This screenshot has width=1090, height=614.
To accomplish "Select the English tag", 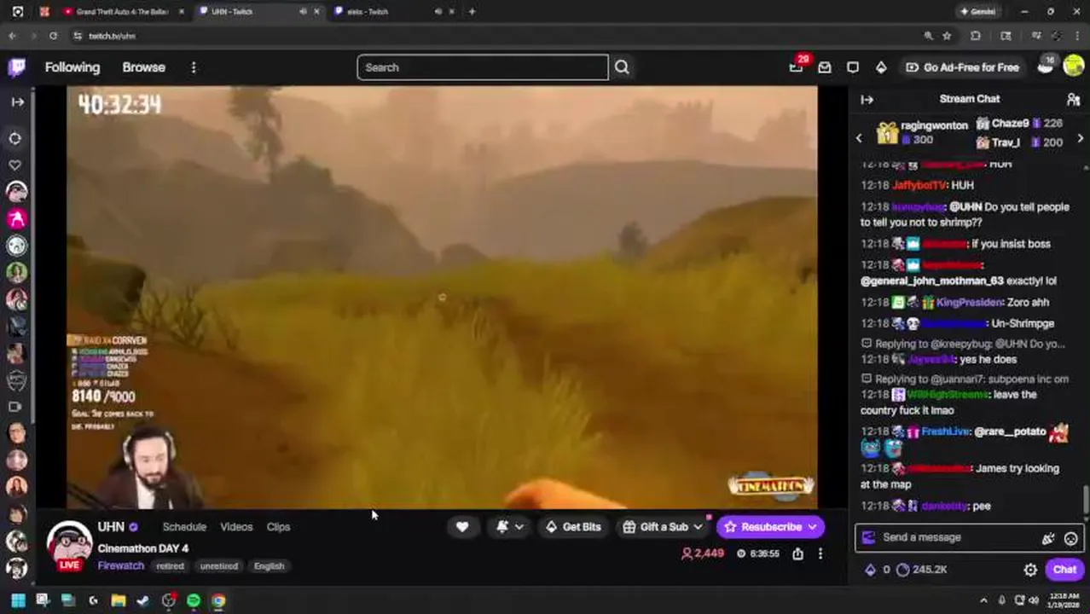I will pos(269,566).
